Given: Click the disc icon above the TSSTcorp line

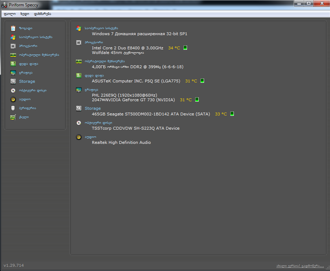Looking at the screenshot, I should tap(79, 123).
